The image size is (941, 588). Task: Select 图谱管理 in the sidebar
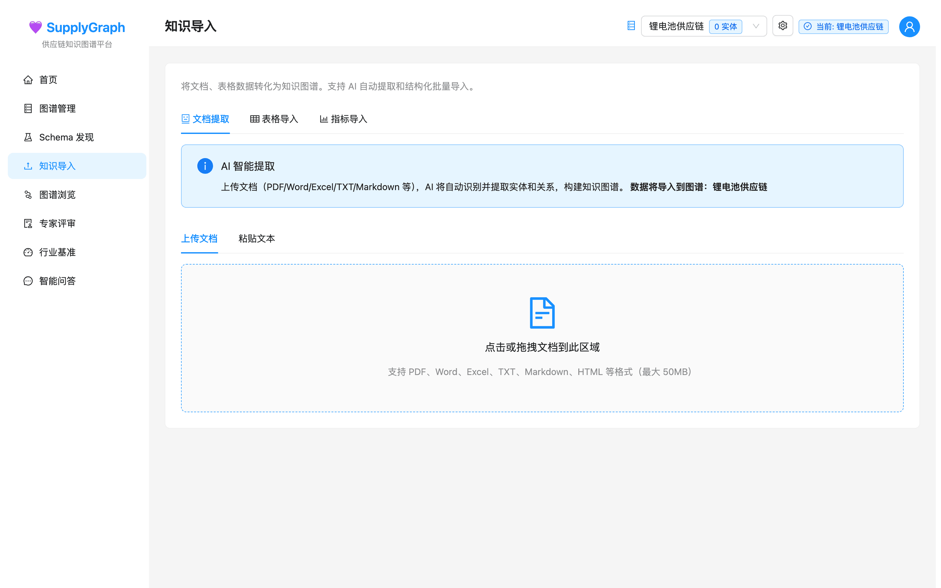coord(57,108)
